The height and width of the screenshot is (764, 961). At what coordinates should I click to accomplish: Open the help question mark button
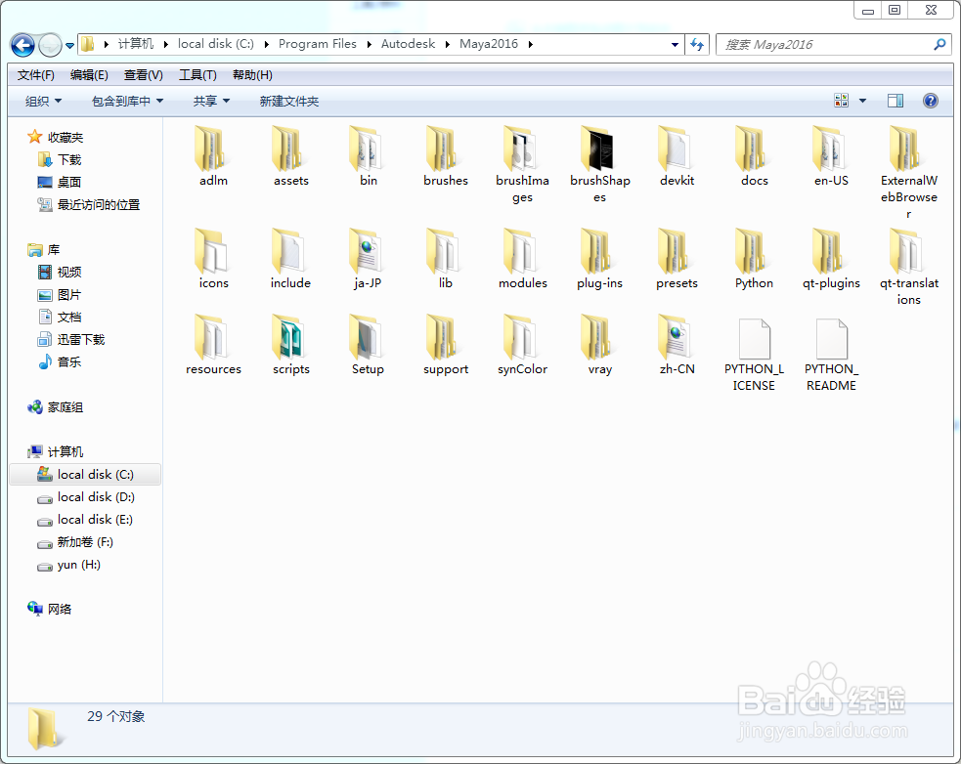click(x=931, y=101)
